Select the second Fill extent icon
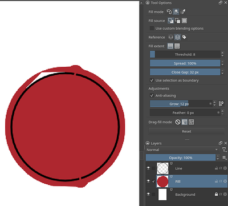The image size is (228, 206). point(177,46)
